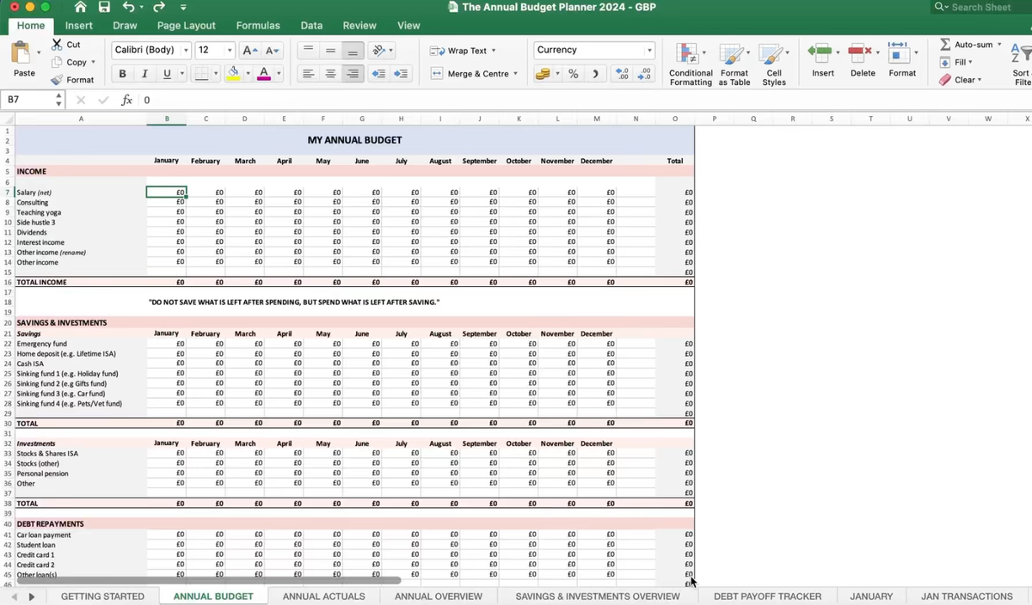Image resolution: width=1032 pixels, height=605 pixels.
Task: Undo the last action
Action: coord(127,7)
